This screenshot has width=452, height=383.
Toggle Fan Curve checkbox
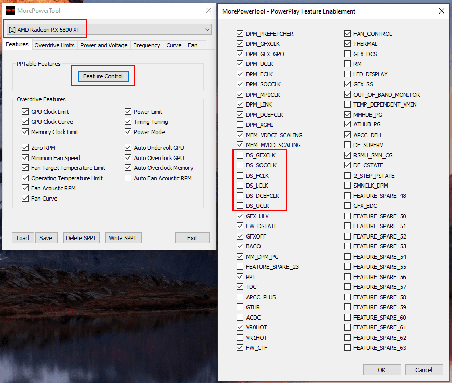(x=25, y=199)
